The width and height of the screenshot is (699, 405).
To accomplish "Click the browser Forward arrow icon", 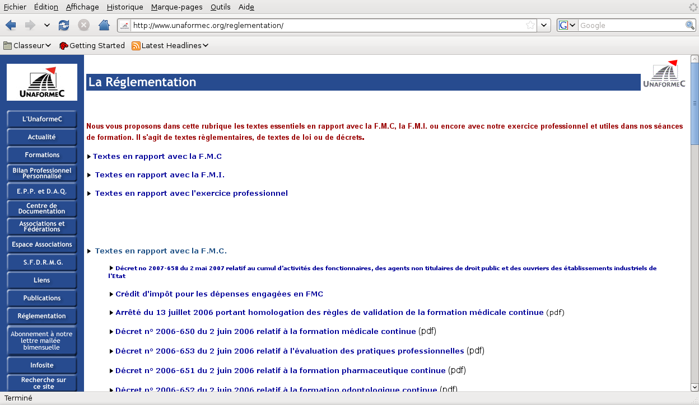I will [x=30, y=25].
